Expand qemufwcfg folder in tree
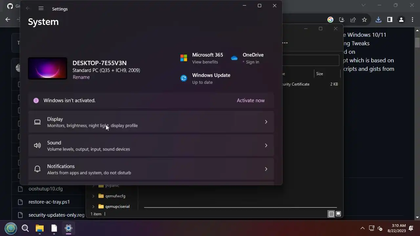The width and height of the screenshot is (420, 236). click(x=93, y=196)
